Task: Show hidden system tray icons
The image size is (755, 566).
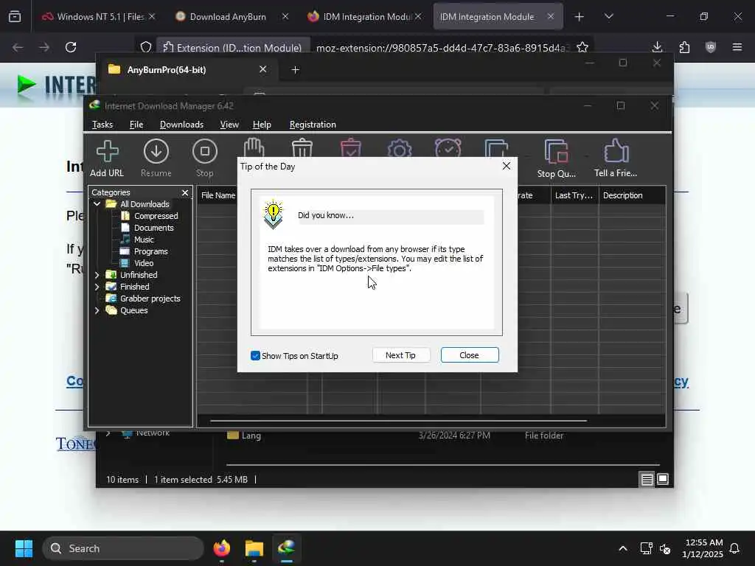Action: point(622,548)
